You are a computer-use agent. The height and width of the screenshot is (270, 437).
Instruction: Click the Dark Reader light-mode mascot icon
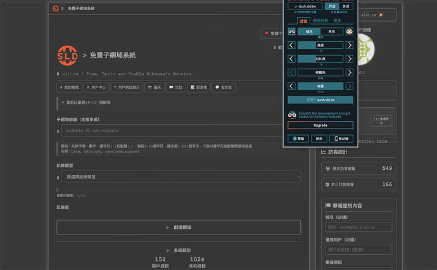click(x=350, y=32)
